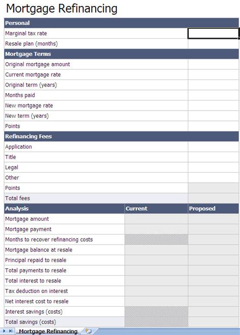Click the Current mortgage rate value cell
This screenshot has width=240, height=335.
pyautogui.click(x=213, y=75)
